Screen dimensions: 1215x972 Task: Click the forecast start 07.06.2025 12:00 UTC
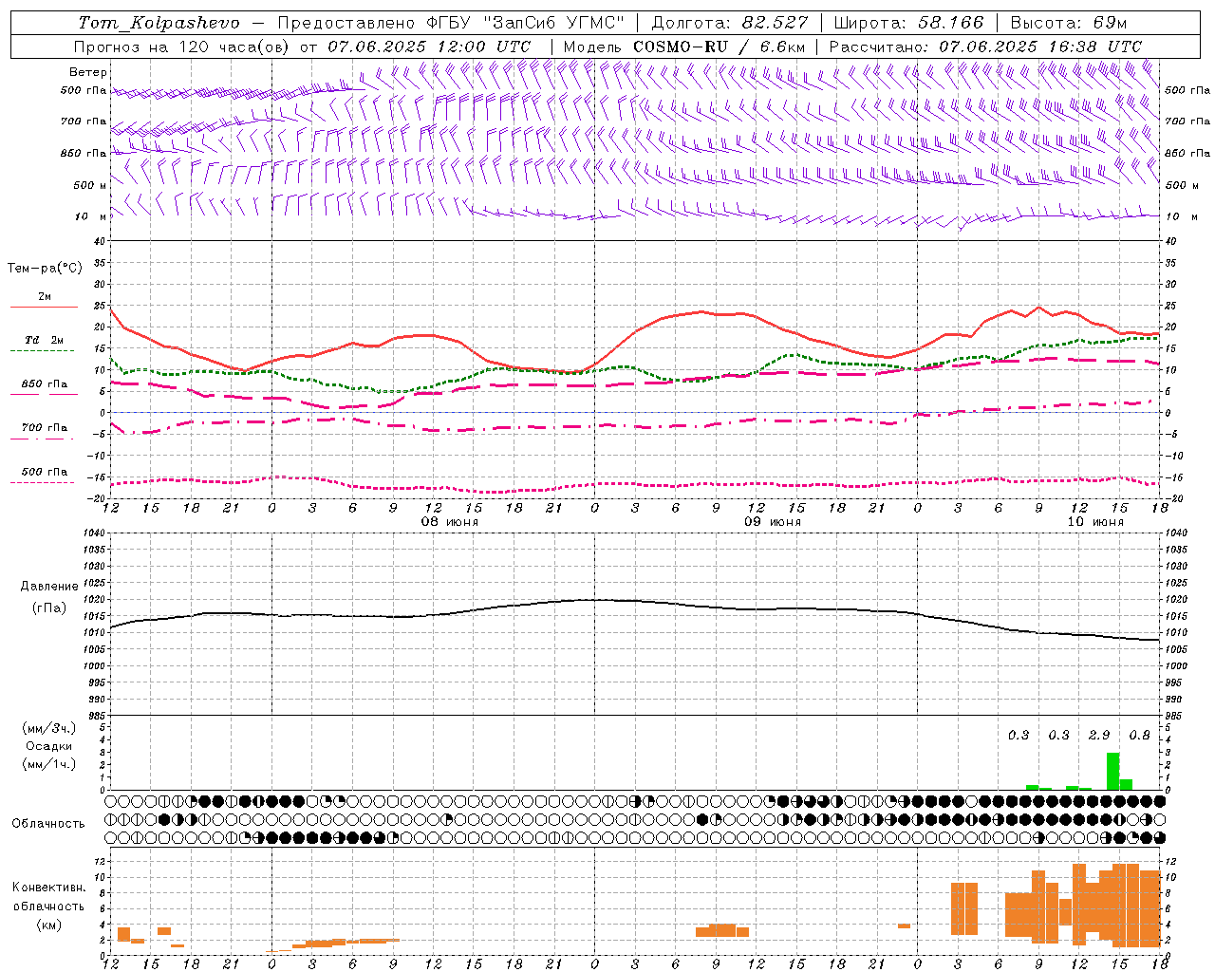click(x=429, y=47)
